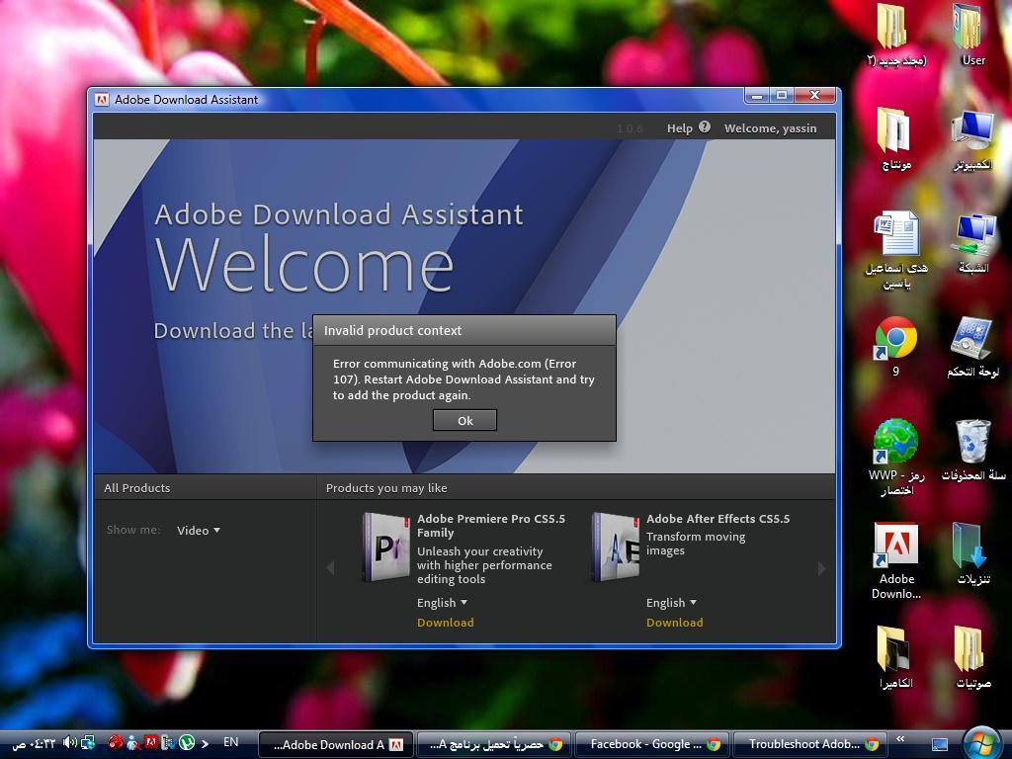
Task: Launch the Adobe Download Assistant desktop shortcut
Action: click(x=895, y=560)
